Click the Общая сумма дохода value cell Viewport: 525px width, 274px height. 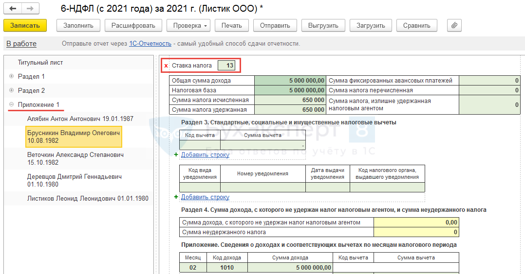tap(290, 81)
